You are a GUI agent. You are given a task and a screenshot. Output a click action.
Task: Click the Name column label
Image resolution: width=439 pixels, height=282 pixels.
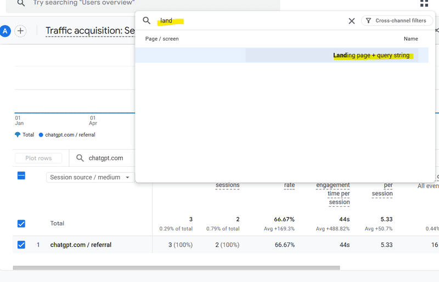pyautogui.click(x=410, y=39)
